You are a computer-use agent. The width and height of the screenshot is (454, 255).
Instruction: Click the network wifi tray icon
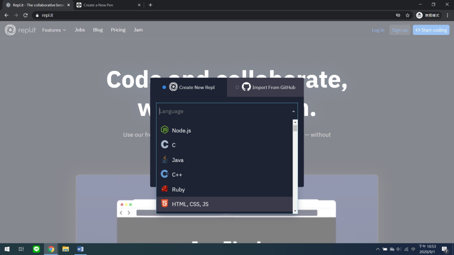coord(406,249)
